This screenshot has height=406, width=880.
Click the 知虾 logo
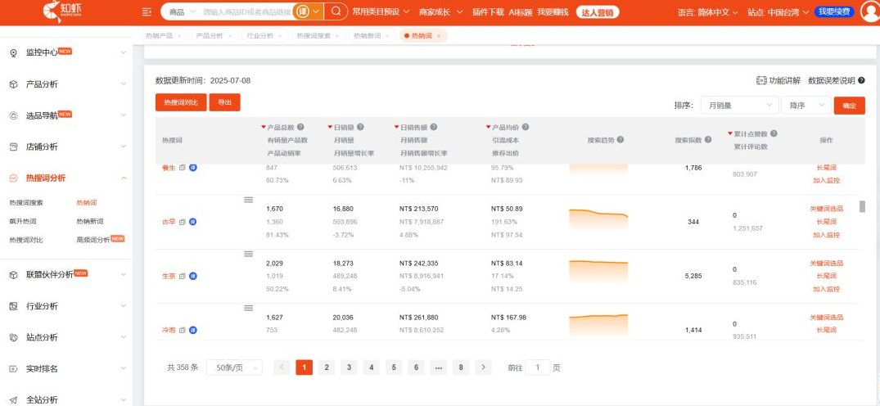(61, 11)
